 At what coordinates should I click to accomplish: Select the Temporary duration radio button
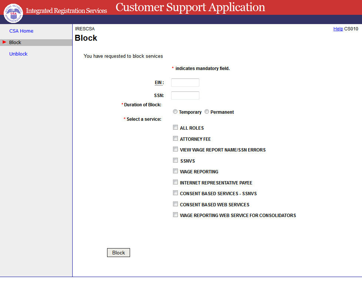[175, 111]
